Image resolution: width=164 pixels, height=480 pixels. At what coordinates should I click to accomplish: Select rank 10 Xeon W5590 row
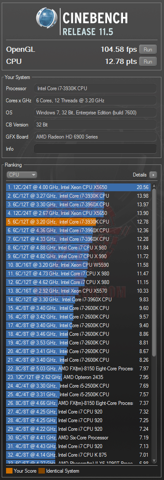click(x=78, y=265)
